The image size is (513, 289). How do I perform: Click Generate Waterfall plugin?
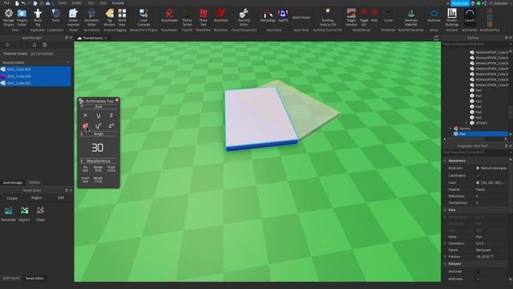411,18
